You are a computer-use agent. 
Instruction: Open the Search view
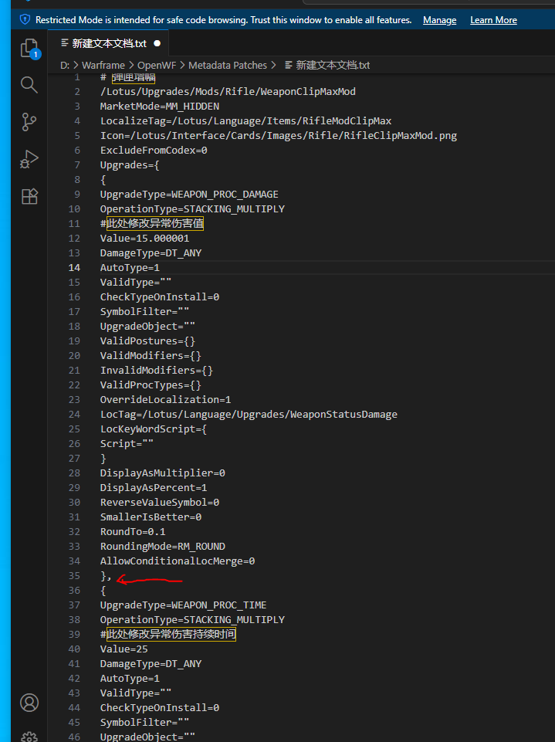29,85
